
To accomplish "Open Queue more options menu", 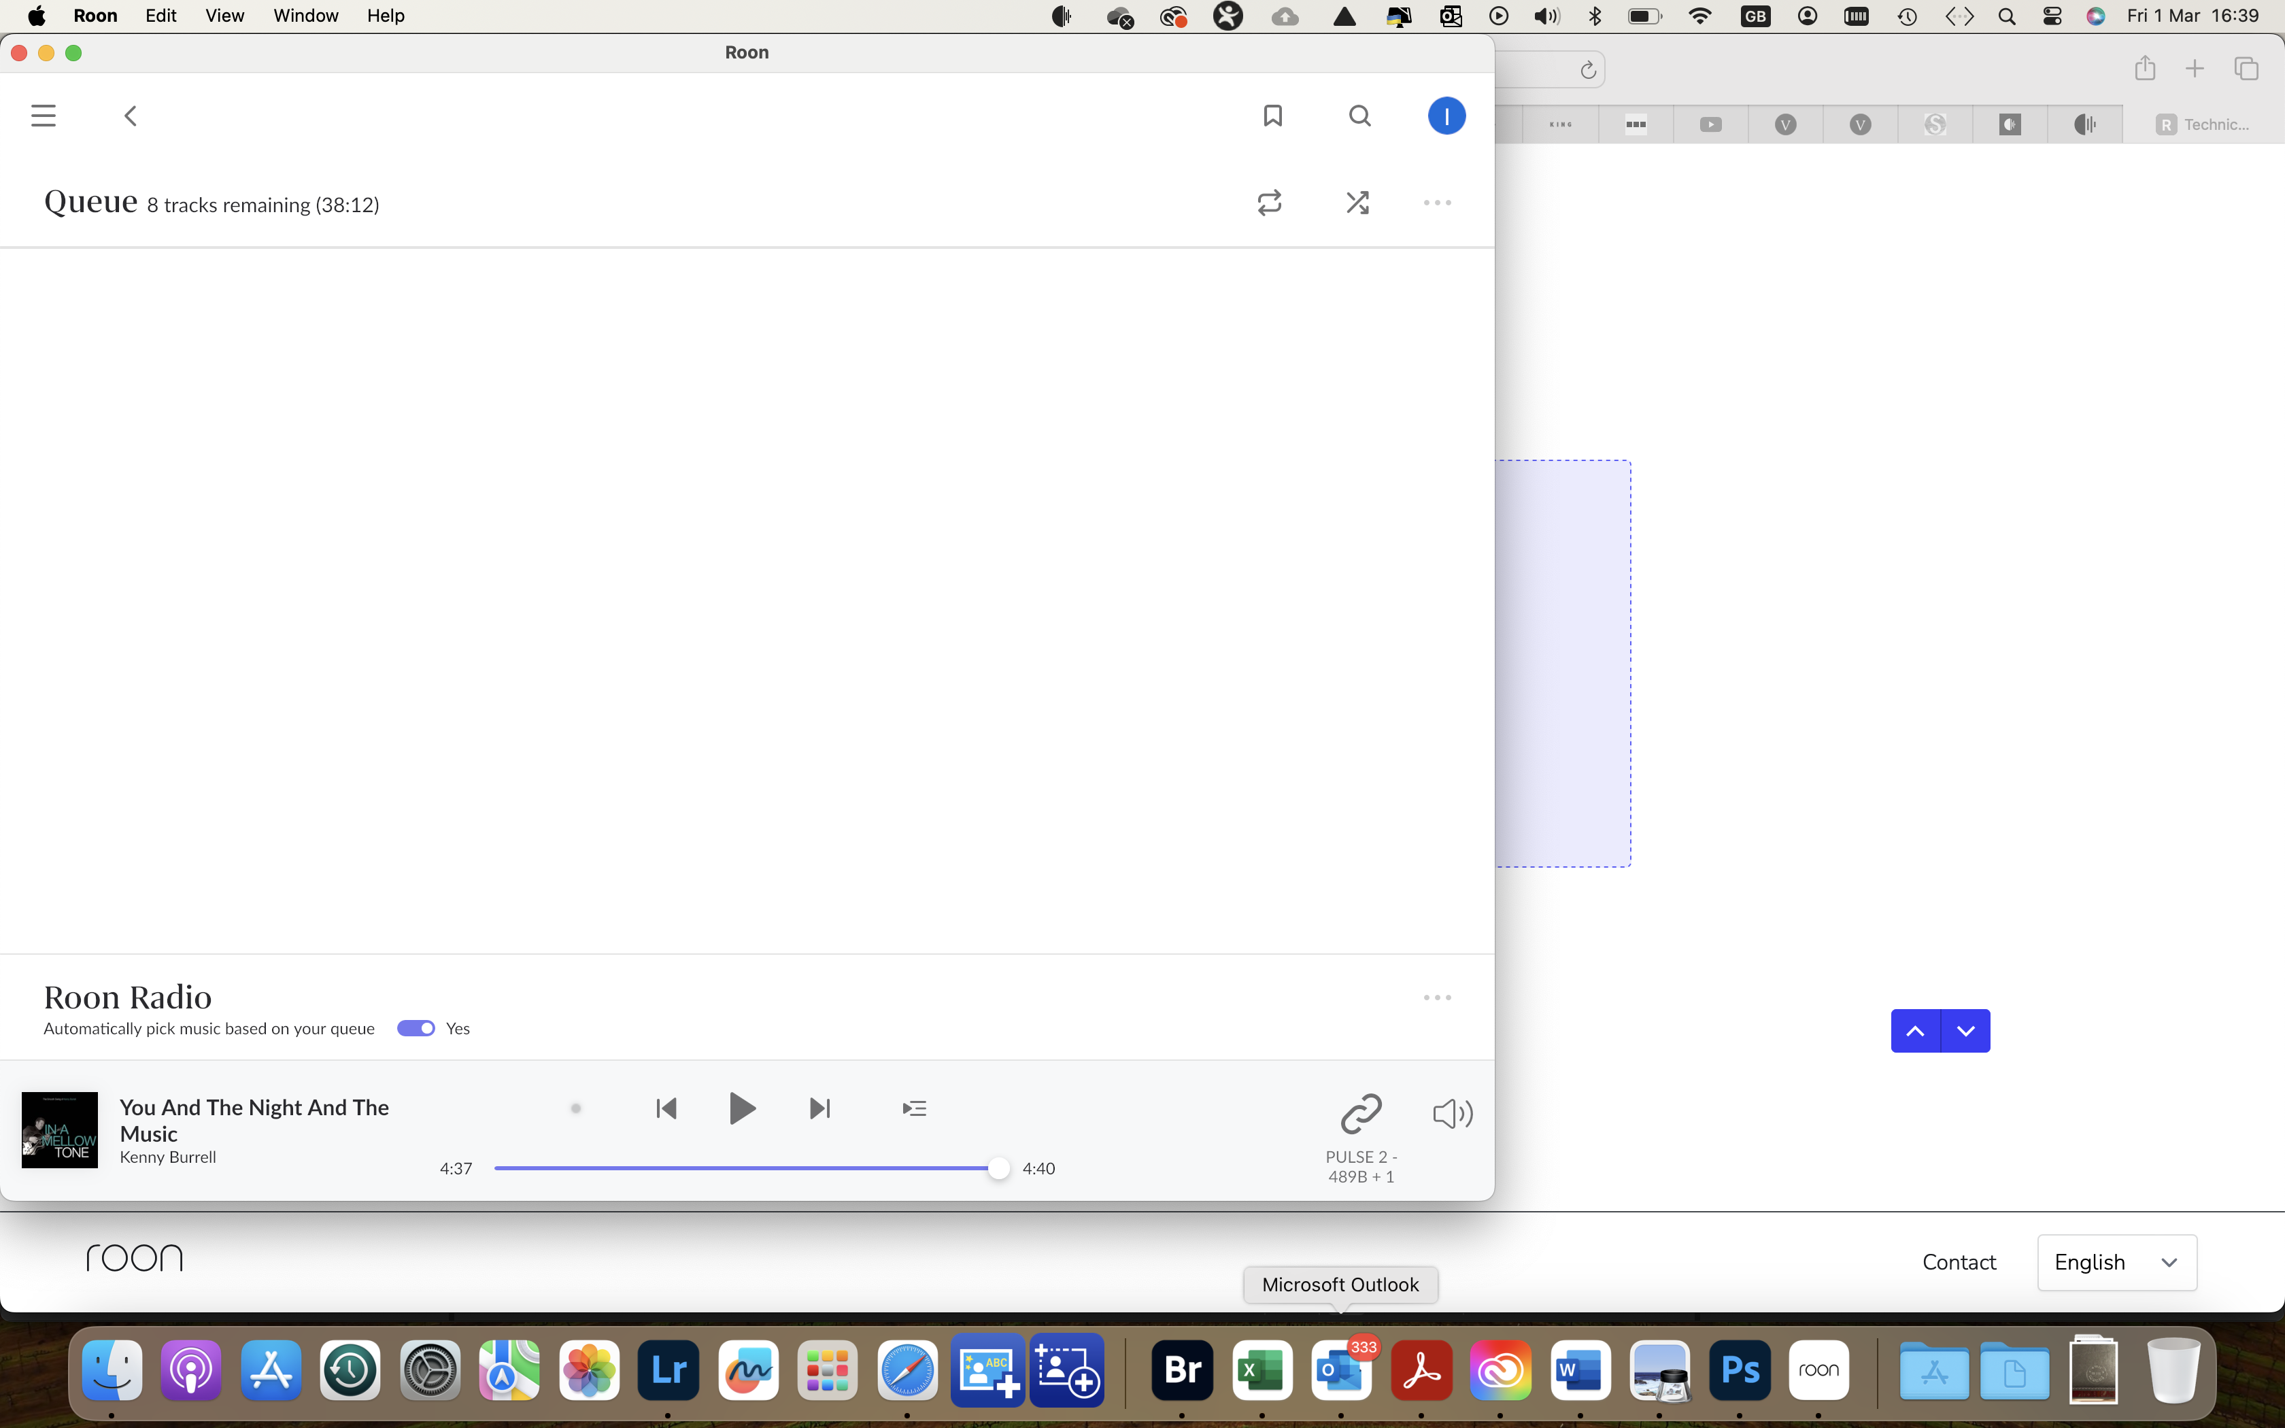I will pos(1437,203).
